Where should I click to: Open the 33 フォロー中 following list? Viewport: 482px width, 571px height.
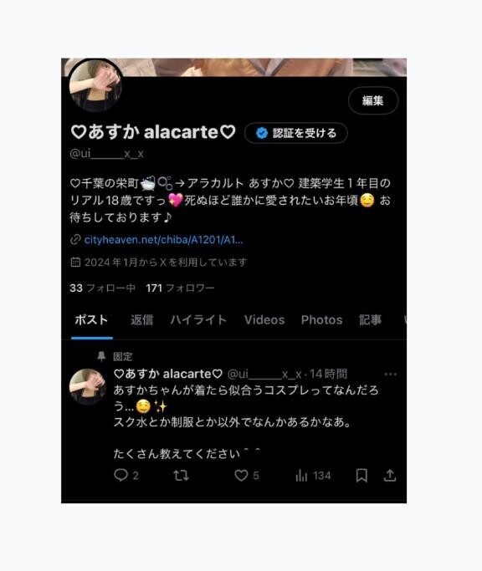(102, 288)
